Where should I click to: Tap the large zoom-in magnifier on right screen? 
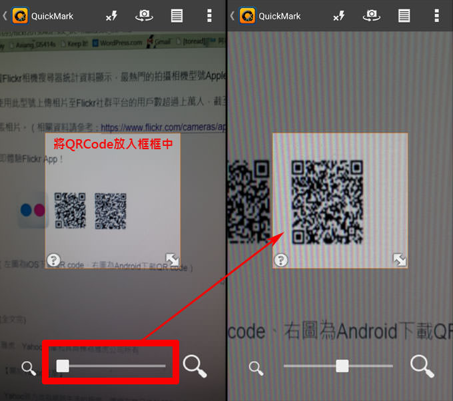pyautogui.click(x=422, y=365)
